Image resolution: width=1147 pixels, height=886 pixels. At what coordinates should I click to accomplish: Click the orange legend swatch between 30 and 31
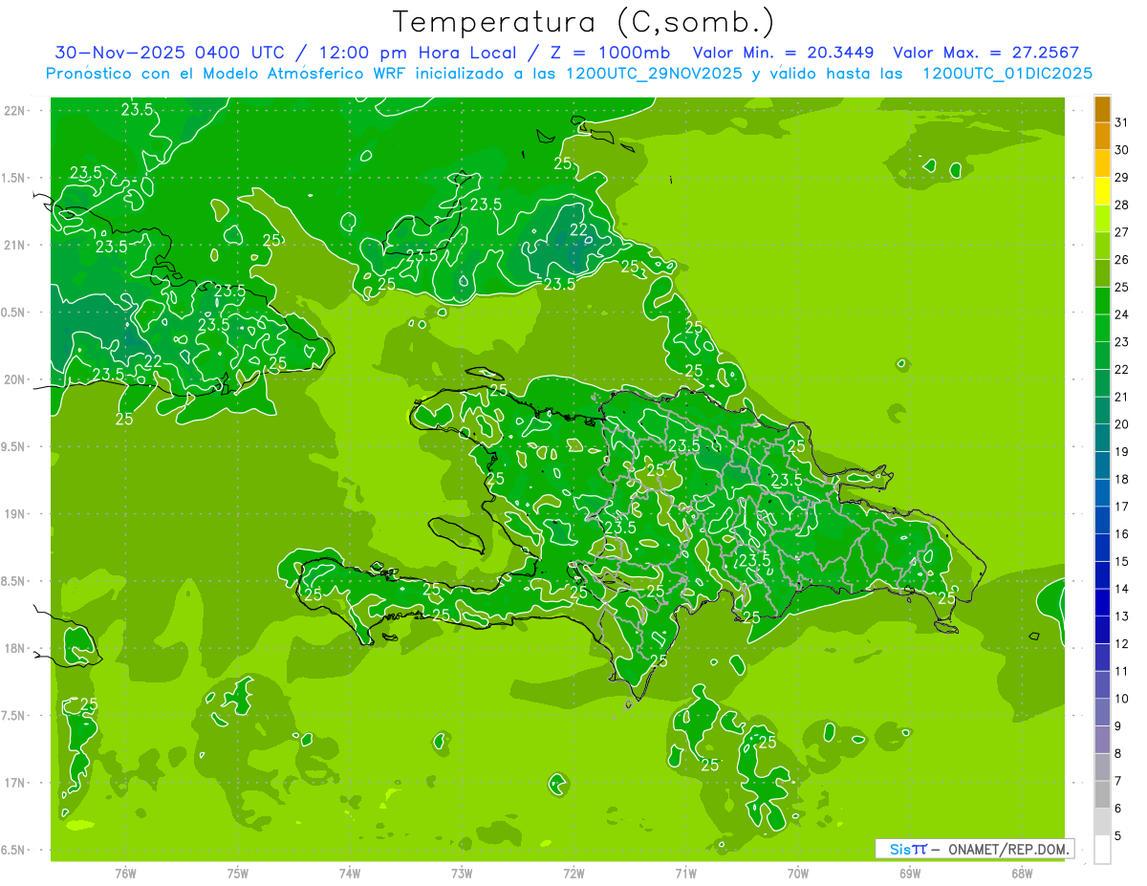1102,137
